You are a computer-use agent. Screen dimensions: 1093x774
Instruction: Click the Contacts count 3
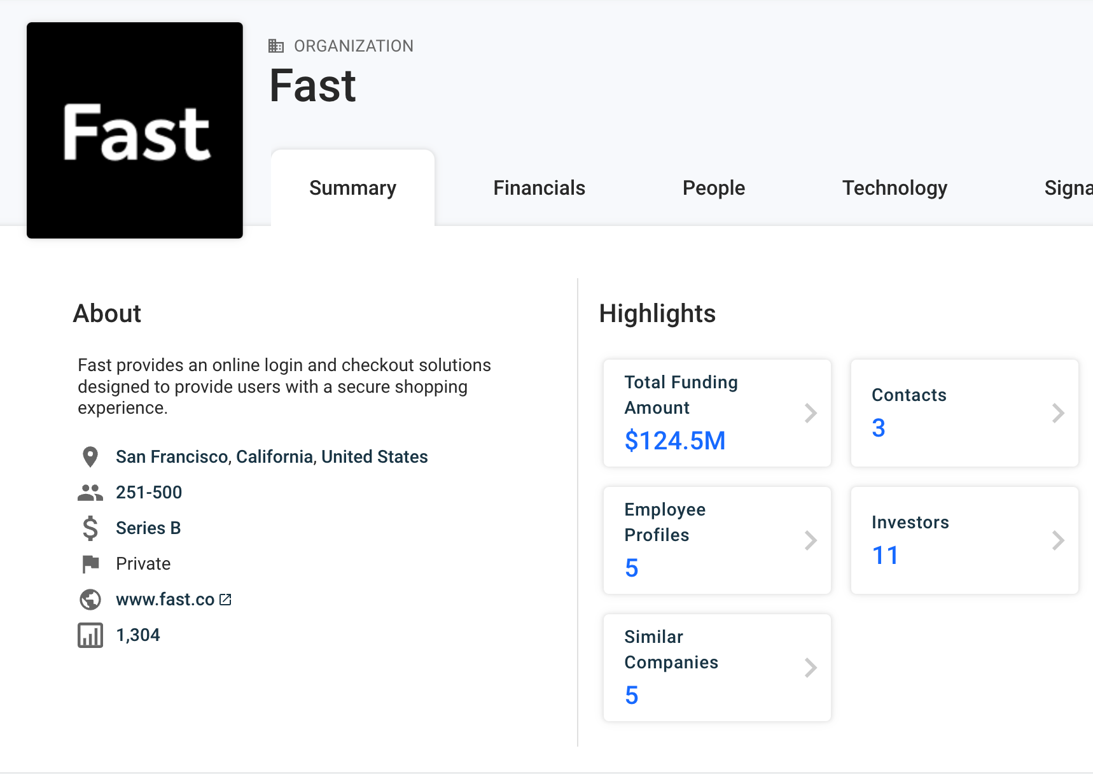pos(879,428)
